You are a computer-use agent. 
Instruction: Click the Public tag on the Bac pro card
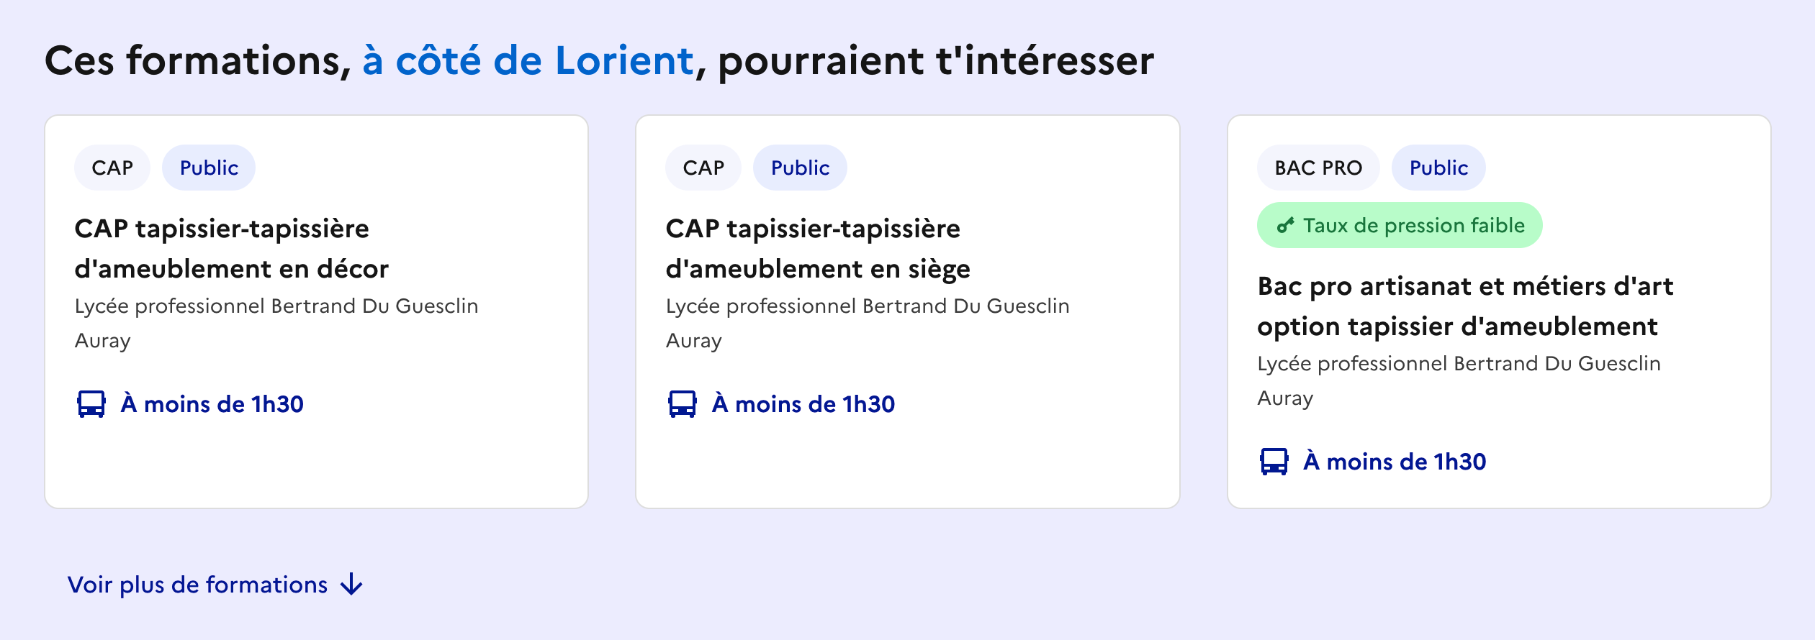1438,168
